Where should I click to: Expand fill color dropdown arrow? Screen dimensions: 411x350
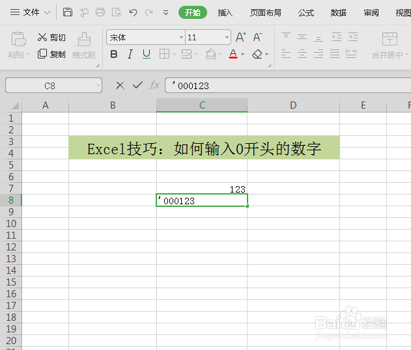coord(220,55)
